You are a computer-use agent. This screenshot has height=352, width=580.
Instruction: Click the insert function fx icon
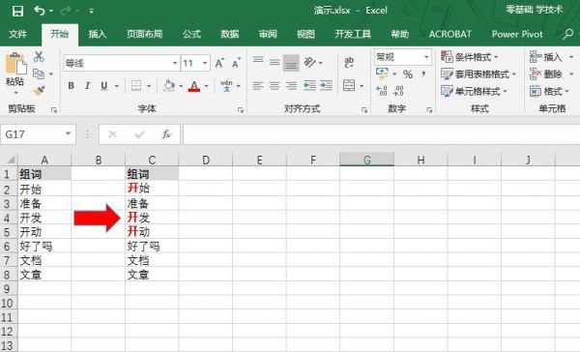(x=166, y=134)
